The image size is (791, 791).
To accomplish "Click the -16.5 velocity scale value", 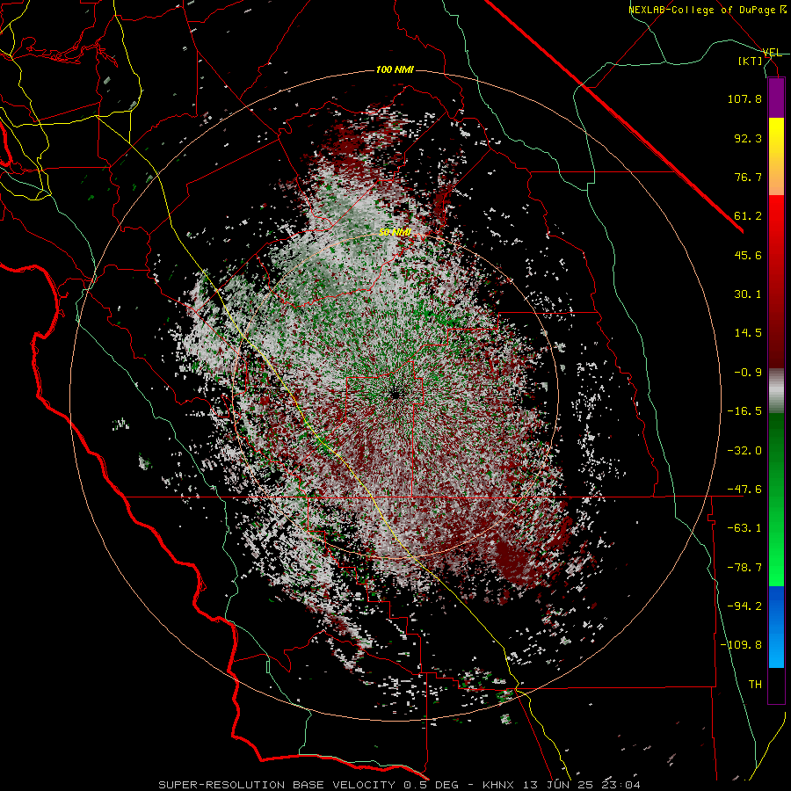I will (x=744, y=411).
